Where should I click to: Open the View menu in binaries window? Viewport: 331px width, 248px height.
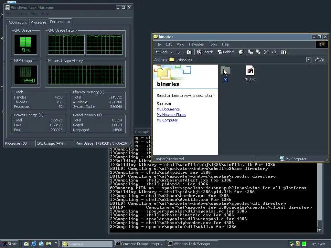click(180, 44)
